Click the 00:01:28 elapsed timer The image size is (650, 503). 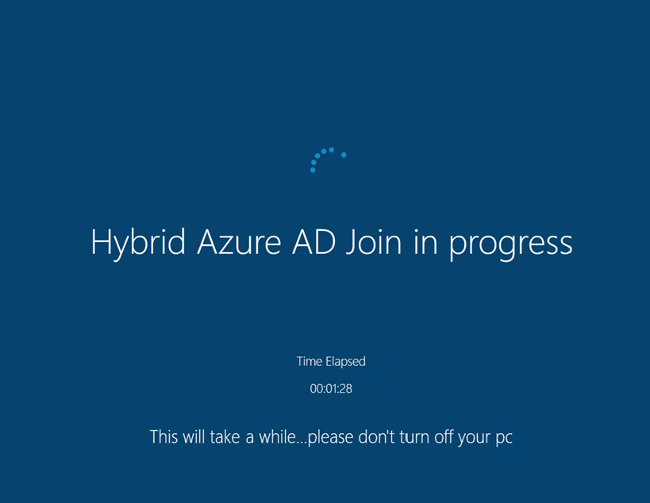click(x=331, y=389)
